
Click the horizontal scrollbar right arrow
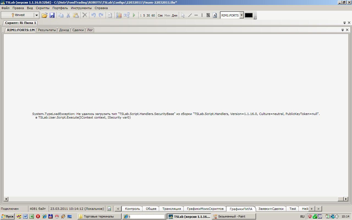tap(346, 199)
